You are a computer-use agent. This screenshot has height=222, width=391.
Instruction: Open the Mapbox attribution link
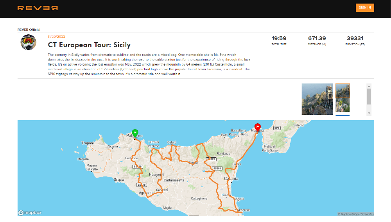pos(344,214)
